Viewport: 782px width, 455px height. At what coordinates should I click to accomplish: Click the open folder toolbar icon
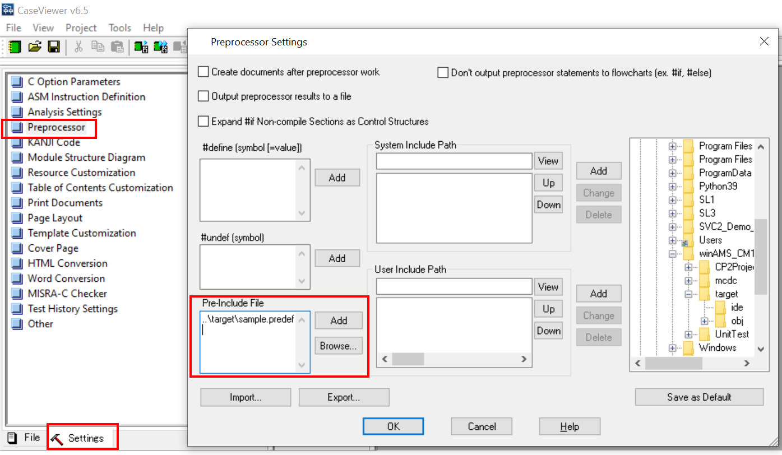tap(35, 47)
